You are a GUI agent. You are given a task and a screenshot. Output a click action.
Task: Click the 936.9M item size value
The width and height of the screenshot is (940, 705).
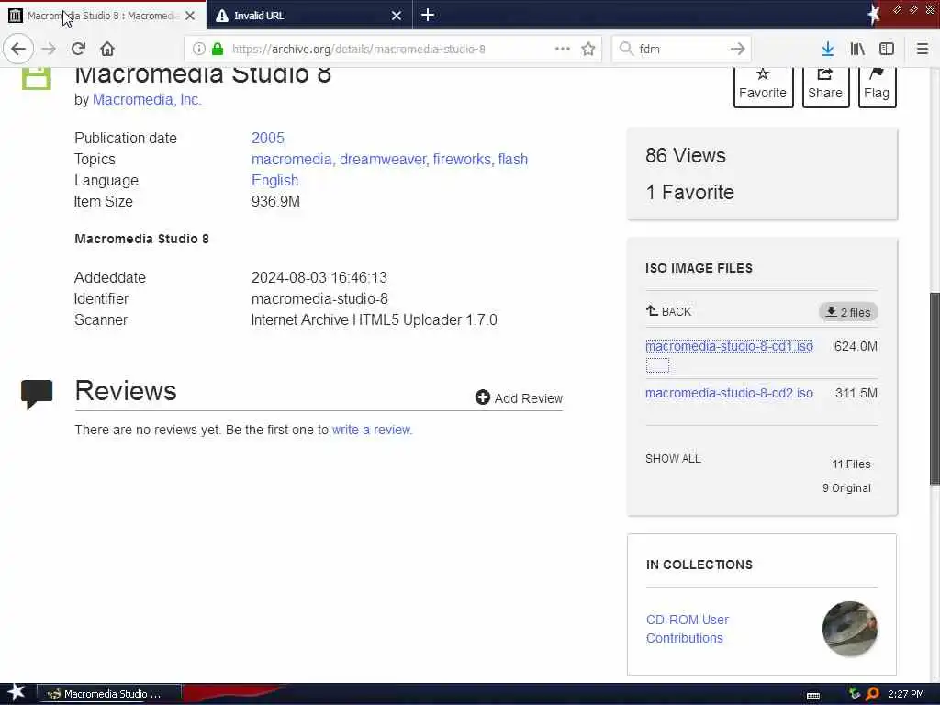click(x=275, y=201)
